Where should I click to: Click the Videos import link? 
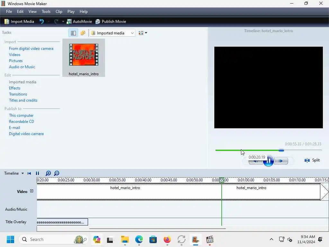point(15,55)
